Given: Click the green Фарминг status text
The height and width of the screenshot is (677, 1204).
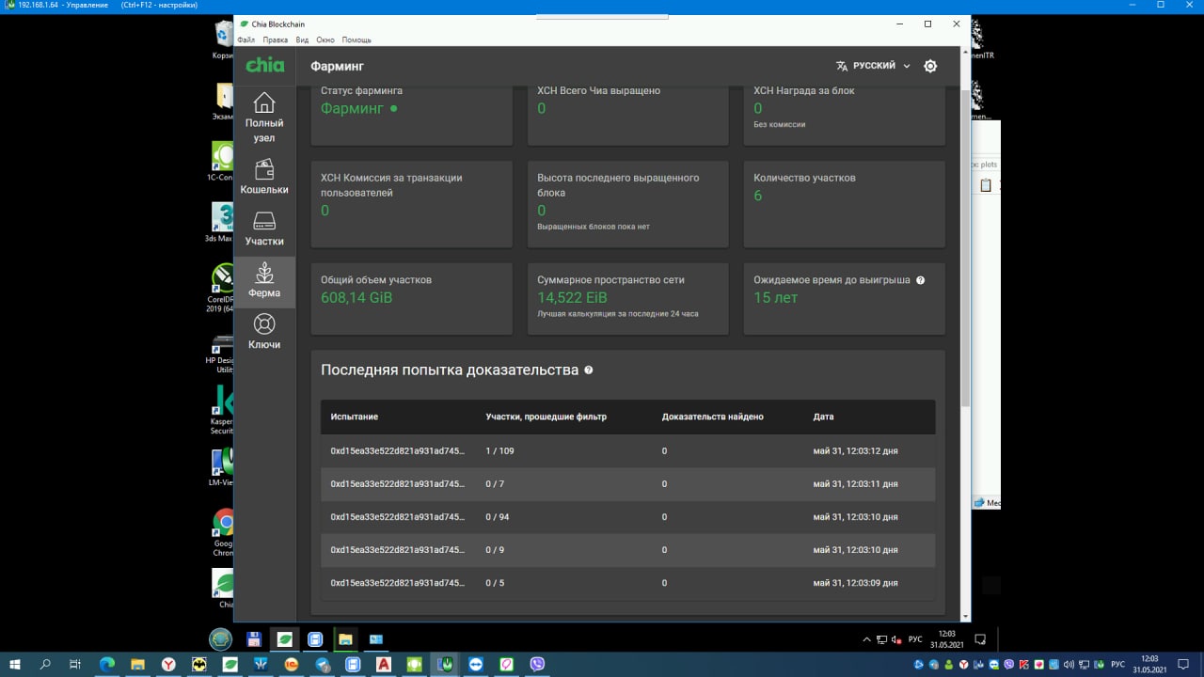Looking at the screenshot, I should click(352, 108).
